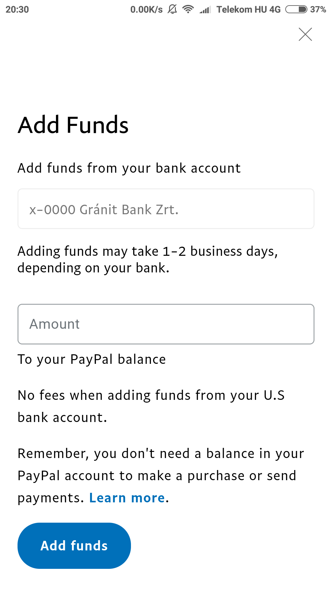Tap the 0.00K/s network speed indicator

tap(146, 10)
